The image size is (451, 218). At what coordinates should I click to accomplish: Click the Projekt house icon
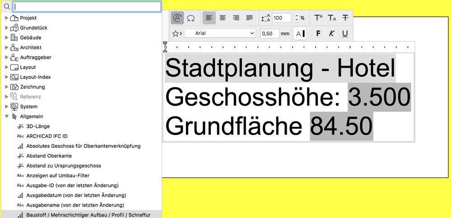click(x=14, y=18)
